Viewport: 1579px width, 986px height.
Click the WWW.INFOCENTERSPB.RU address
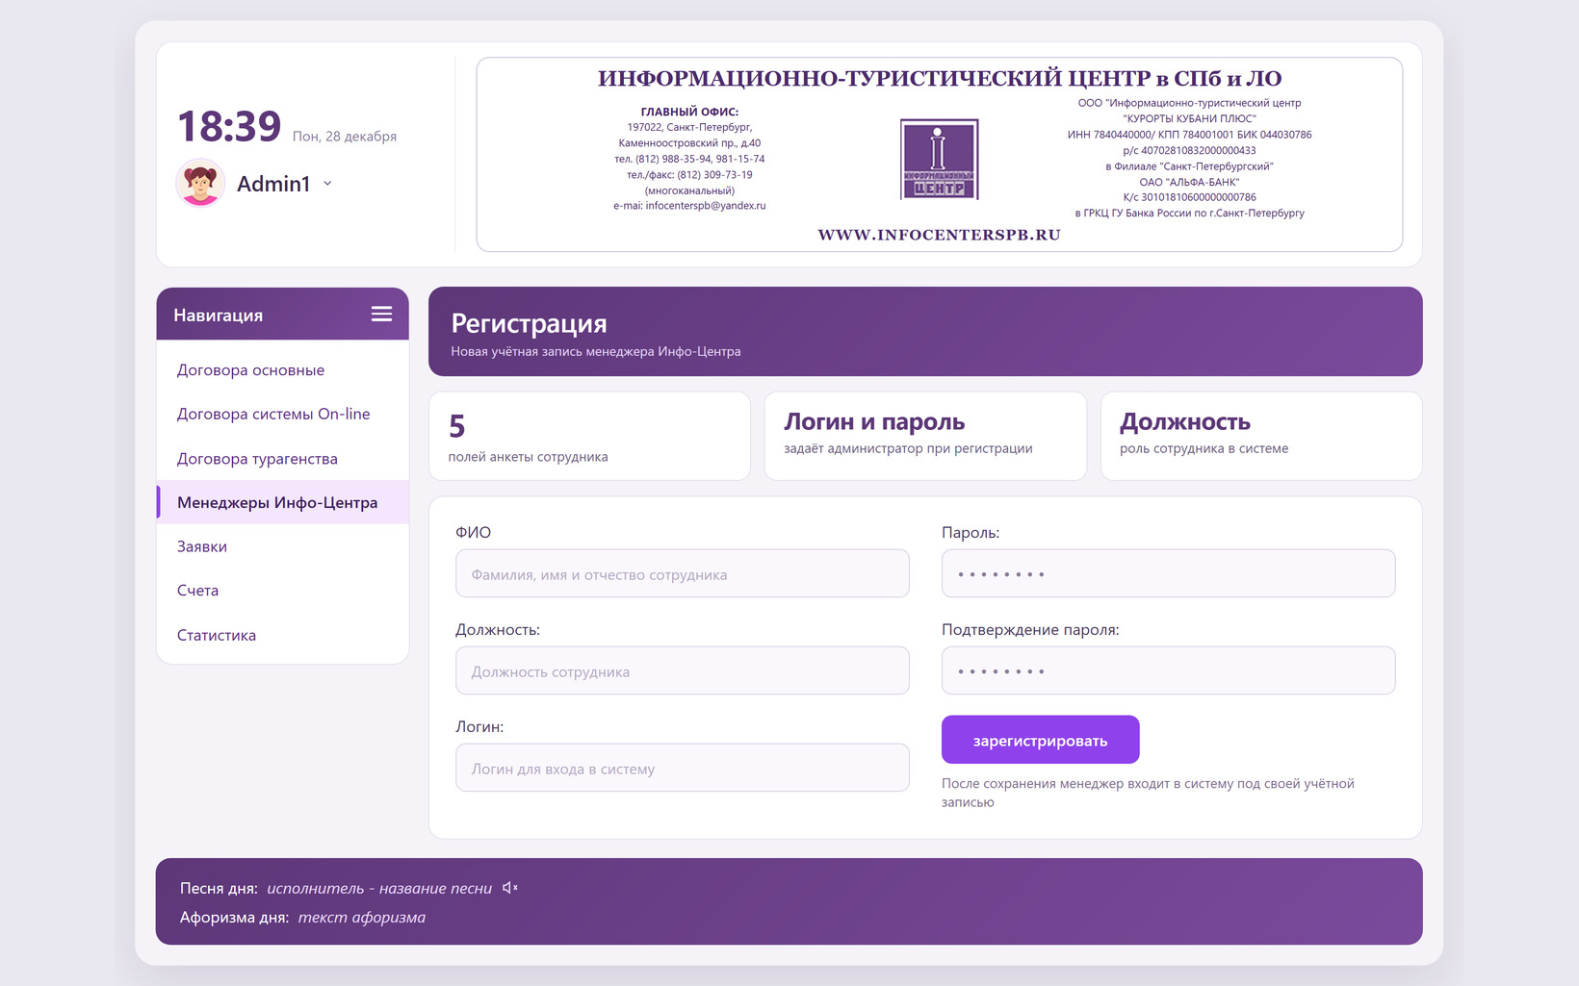click(x=939, y=235)
